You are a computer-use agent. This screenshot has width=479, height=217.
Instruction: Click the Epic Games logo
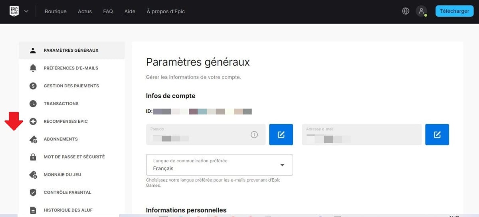(x=14, y=11)
